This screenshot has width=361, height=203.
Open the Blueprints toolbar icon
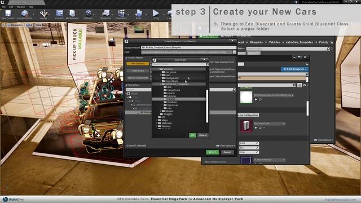coord(105,15)
